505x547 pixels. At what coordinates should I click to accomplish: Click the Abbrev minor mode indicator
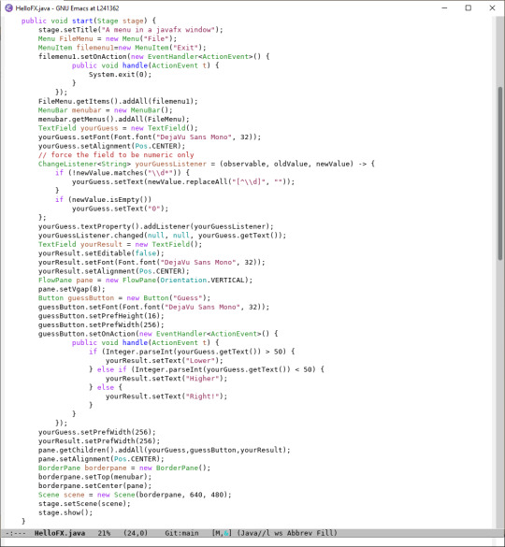pos(299,533)
